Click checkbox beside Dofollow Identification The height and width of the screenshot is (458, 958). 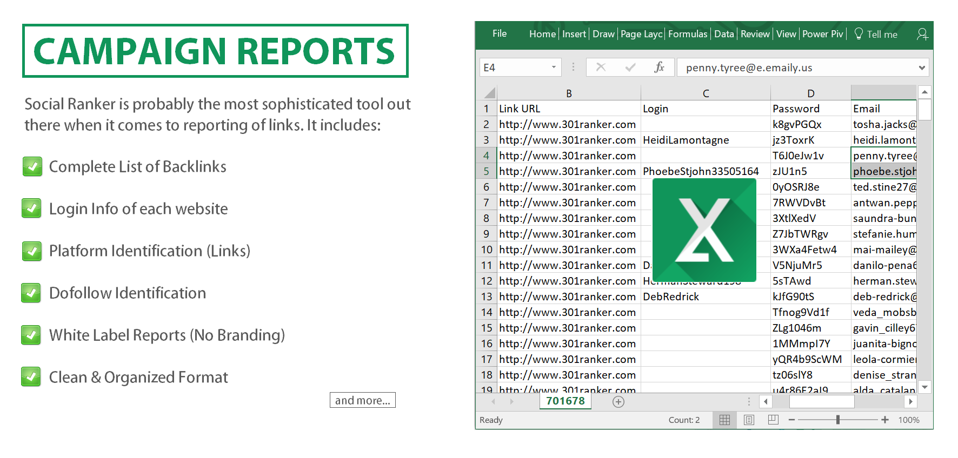[x=31, y=293]
